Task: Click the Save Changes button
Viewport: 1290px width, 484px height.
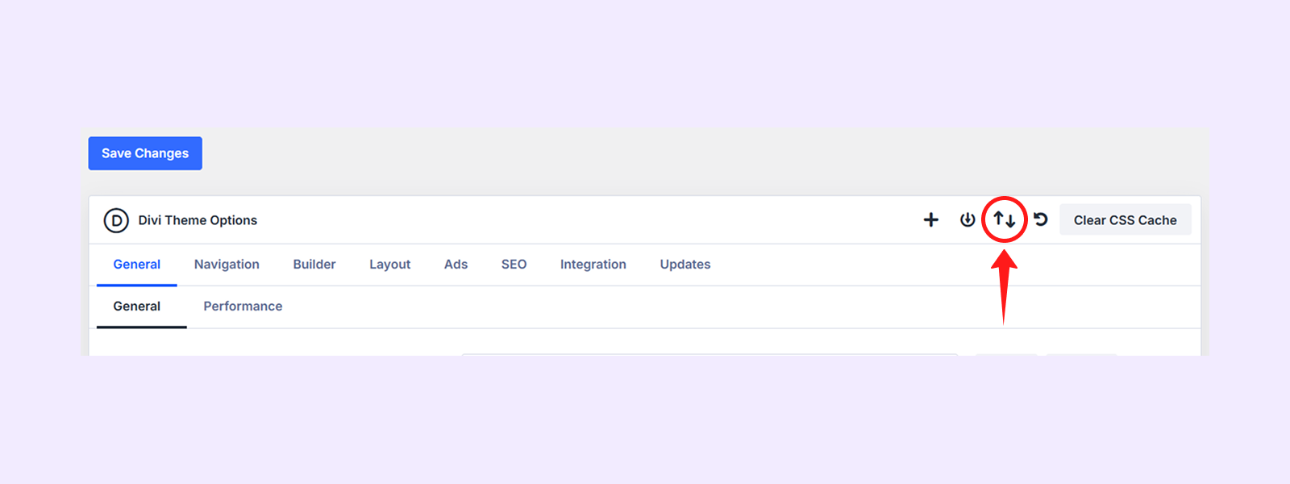Action: click(x=145, y=153)
